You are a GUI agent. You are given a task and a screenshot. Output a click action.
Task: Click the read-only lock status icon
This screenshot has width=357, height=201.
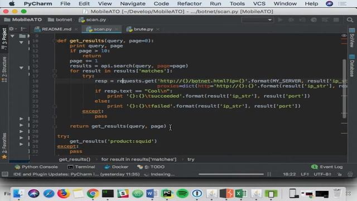tap(340, 174)
